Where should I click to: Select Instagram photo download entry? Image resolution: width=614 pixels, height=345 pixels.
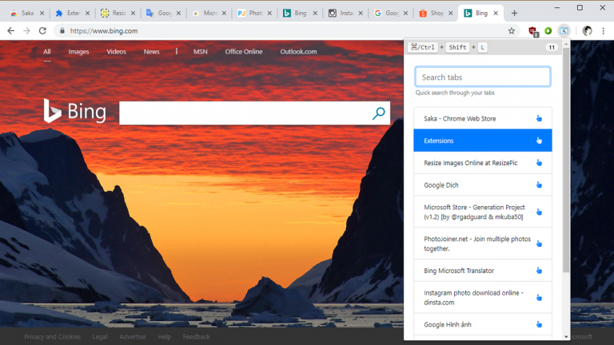482,298
